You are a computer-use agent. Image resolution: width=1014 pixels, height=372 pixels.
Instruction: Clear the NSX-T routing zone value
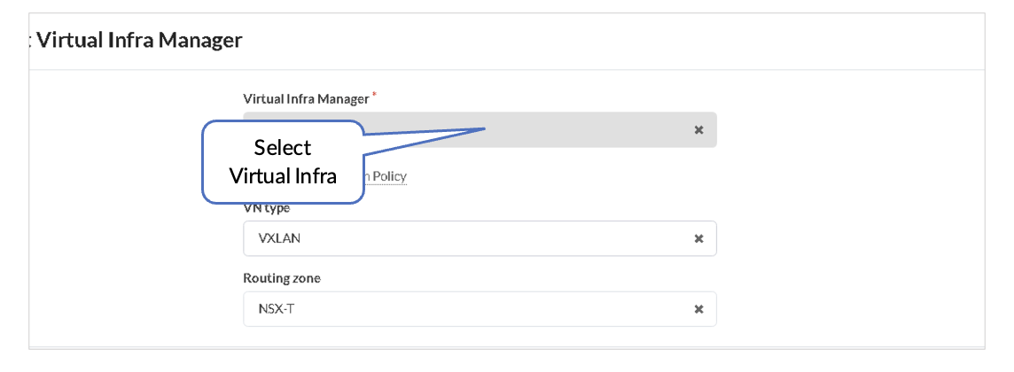(x=698, y=309)
